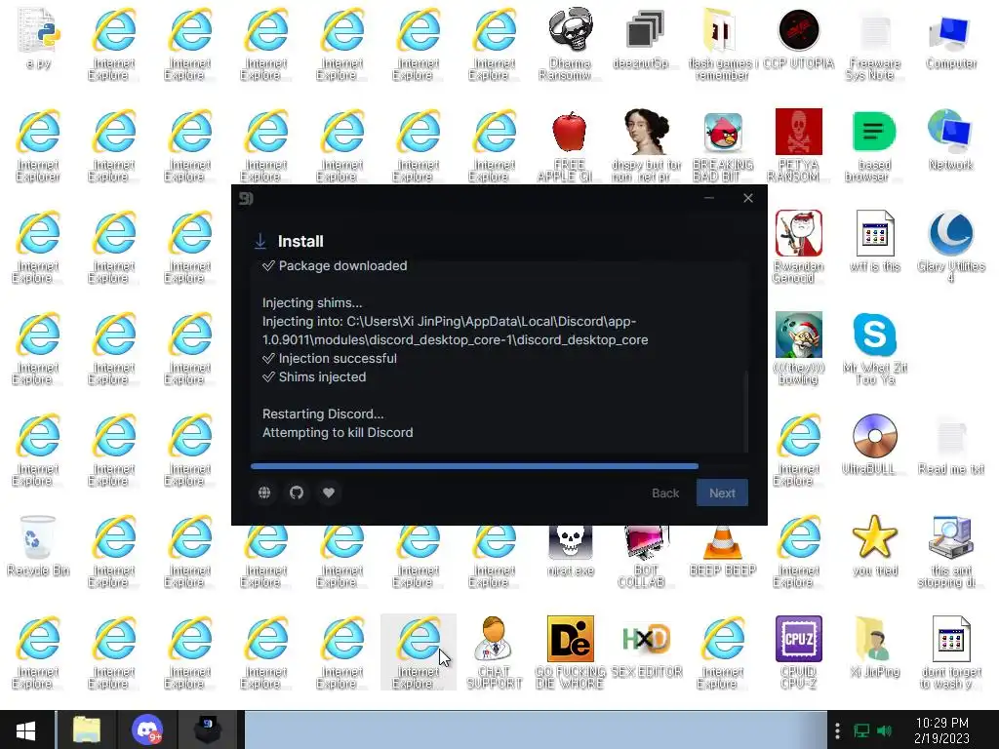The height and width of the screenshot is (749, 999).
Task: Click the 'Attempting to kill Discord' line
Action: tap(338, 432)
